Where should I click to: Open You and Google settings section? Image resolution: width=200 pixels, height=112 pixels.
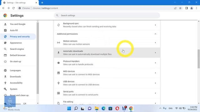point(18,24)
